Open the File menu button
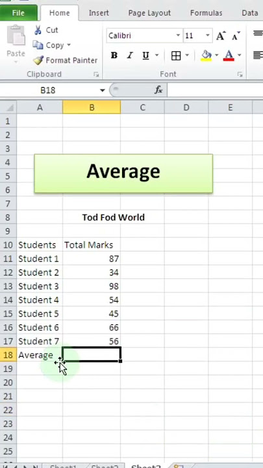Viewport: 263px width, 468px height. coord(18,13)
